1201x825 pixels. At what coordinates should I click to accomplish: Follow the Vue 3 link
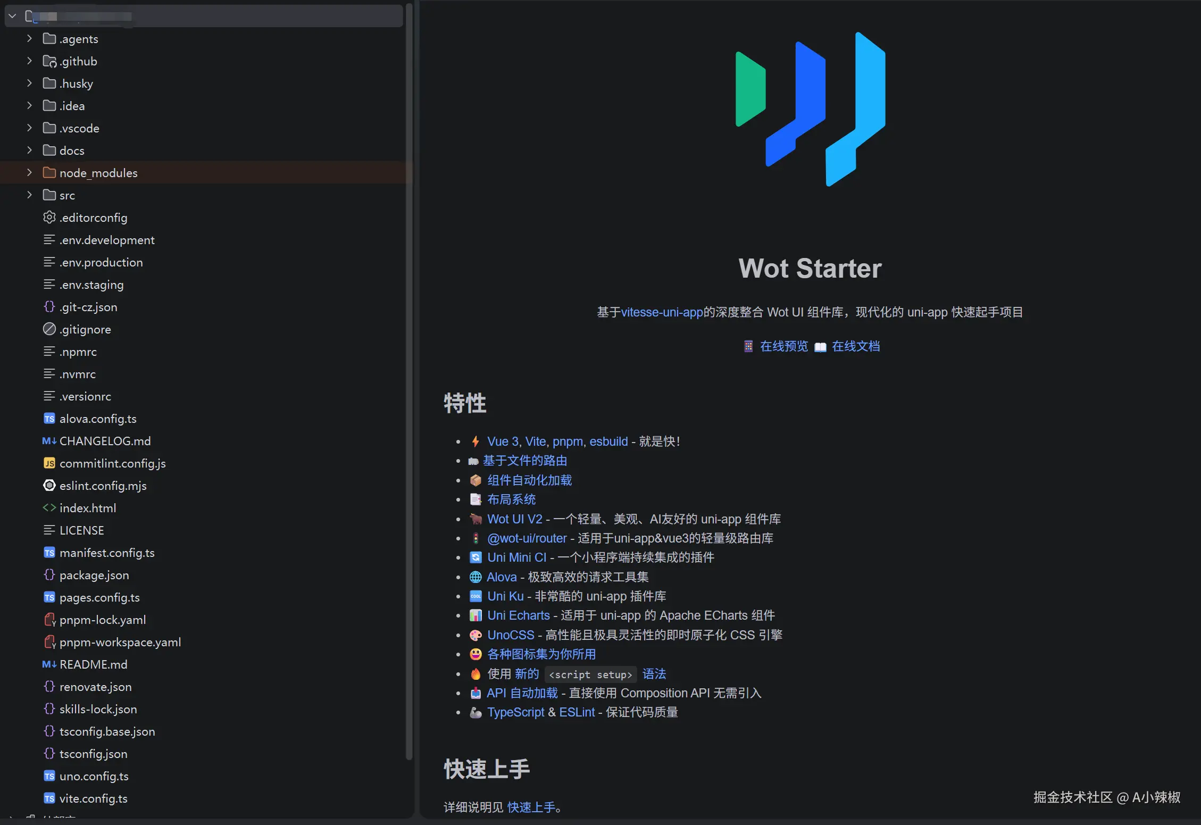[503, 441]
